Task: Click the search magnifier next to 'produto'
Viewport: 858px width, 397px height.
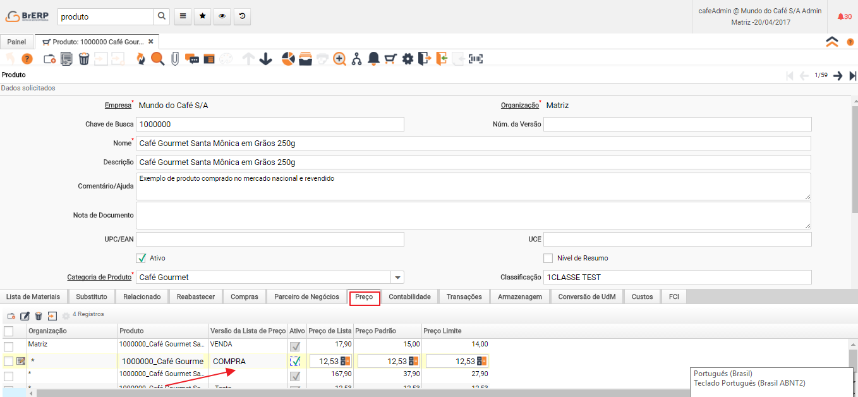Action: point(162,17)
